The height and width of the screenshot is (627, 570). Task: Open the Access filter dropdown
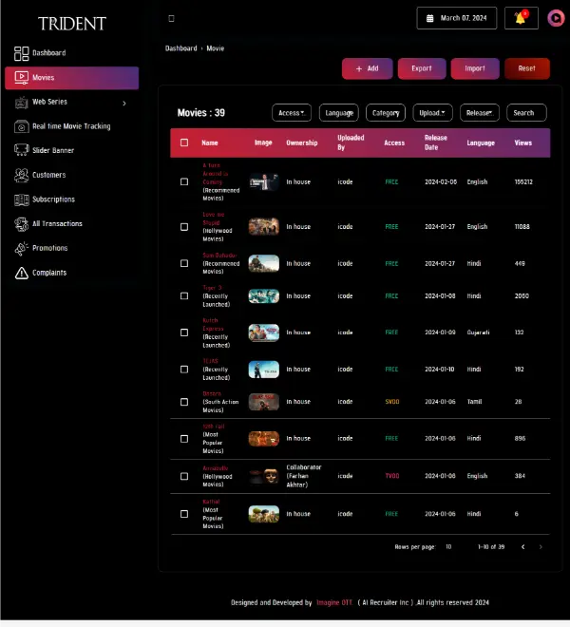(292, 113)
